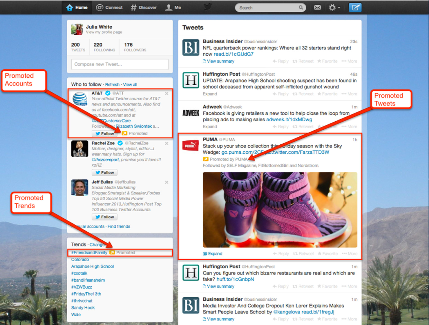Open the purple PUMA sneakers photo
This screenshot has width=429, height=325.
point(280,210)
